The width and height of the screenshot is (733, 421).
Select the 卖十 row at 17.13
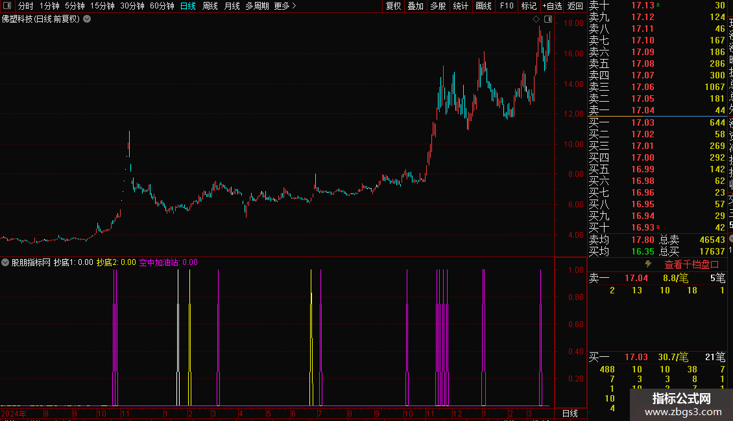tap(657, 5)
